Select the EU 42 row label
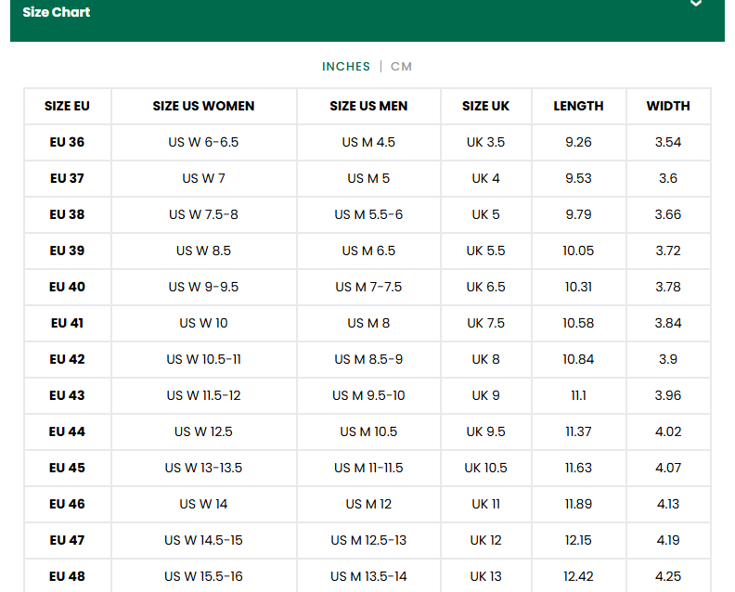735x592 pixels. coord(67,359)
